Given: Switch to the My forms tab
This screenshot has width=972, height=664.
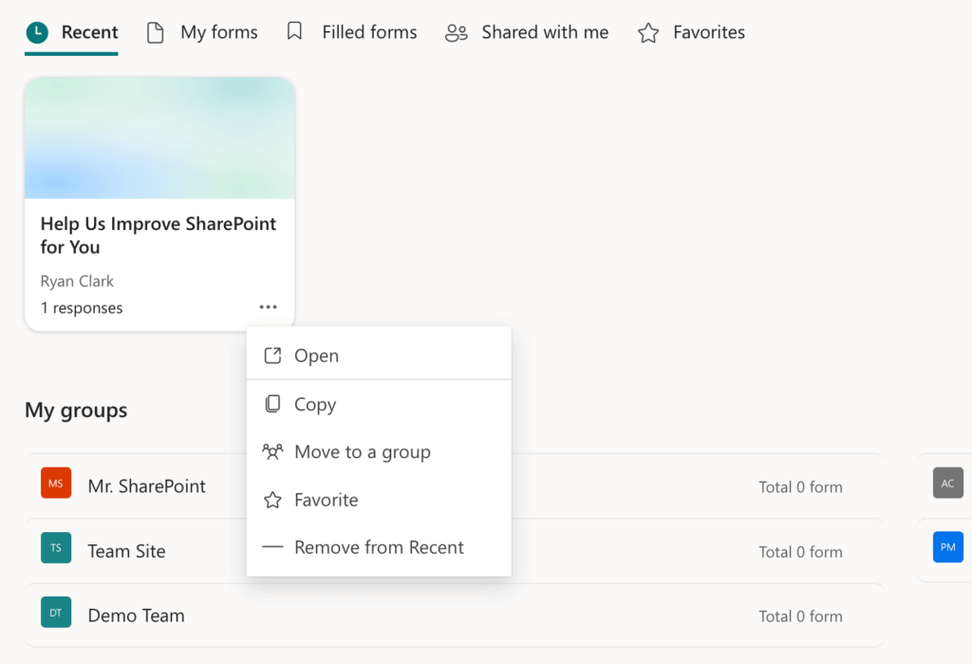Looking at the screenshot, I should [x=202, y=32].
